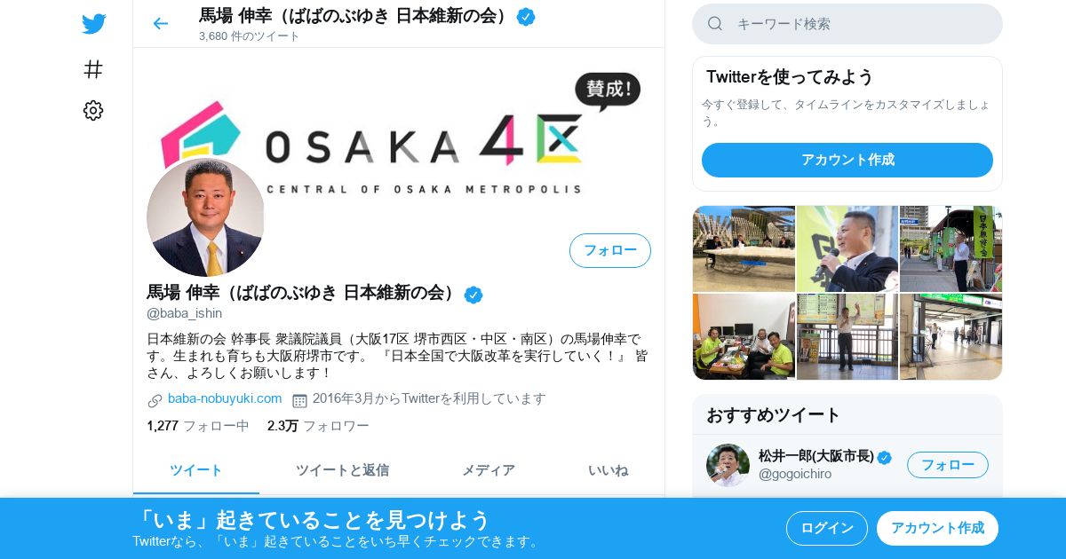Switch to the ツイートと返信 tab
This screenshot has width=1066, height=559.
(342, 470)
